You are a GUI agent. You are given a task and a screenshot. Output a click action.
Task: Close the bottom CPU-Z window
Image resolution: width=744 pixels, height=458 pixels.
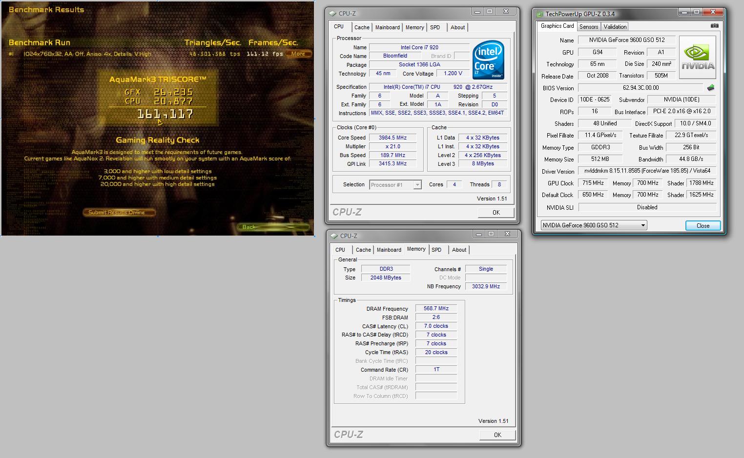[x=507, y=234]
